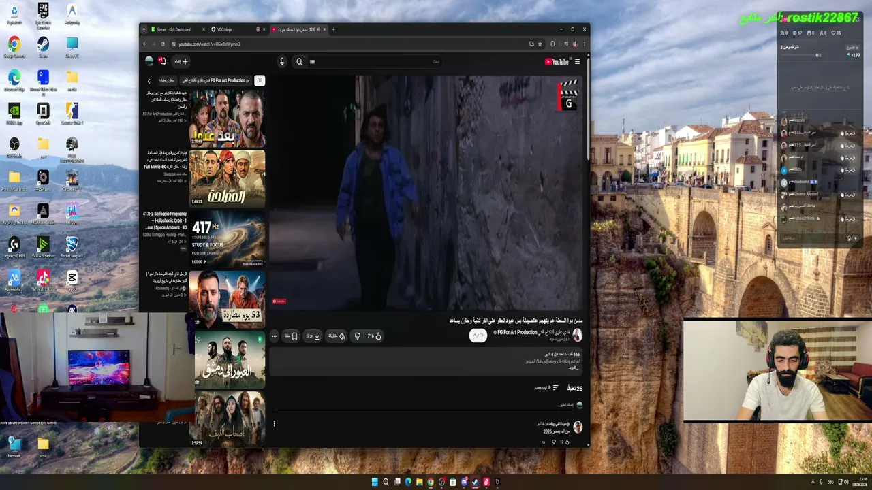
Task: Open the first comment's three-dot options menu
Action: click(274, 423)
